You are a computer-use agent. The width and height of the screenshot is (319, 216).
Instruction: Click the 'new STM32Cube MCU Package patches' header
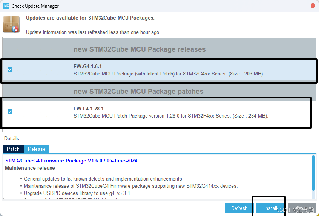[x=138, y=92]
